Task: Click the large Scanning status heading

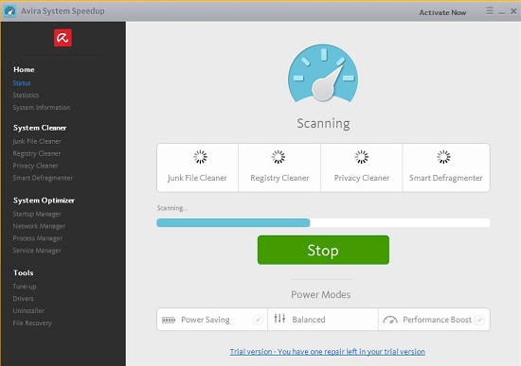Action: tap(323, 124)
